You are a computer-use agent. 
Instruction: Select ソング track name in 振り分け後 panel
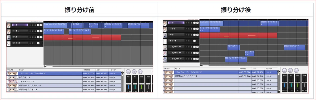click(x=176, y=35)
